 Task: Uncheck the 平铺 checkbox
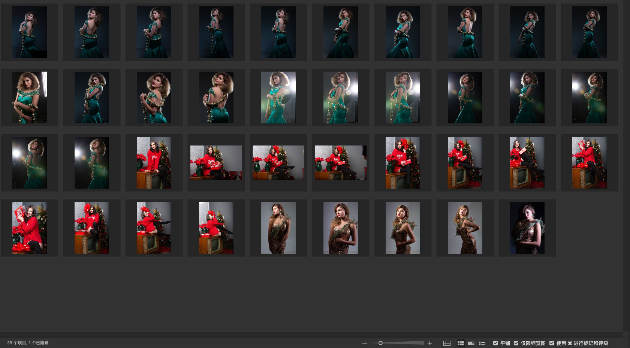point(495,343)
